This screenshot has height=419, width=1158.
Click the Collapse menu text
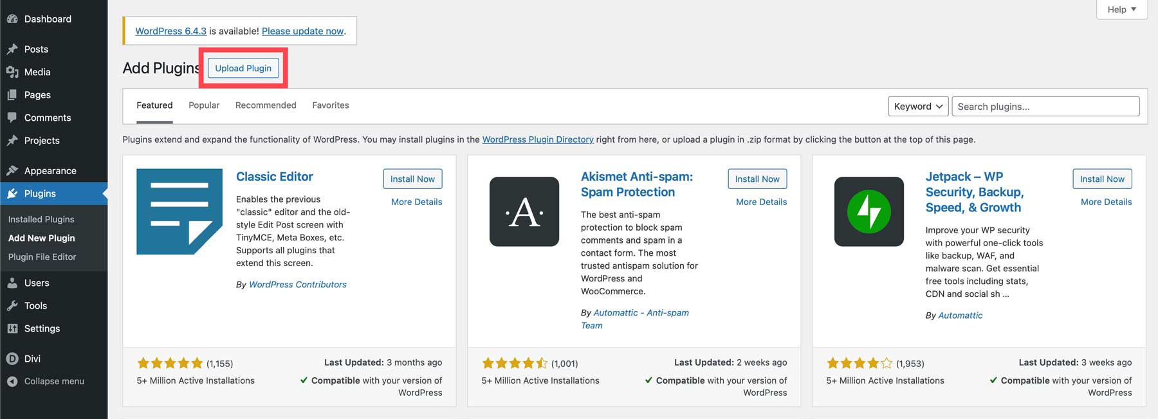[54, 381]
